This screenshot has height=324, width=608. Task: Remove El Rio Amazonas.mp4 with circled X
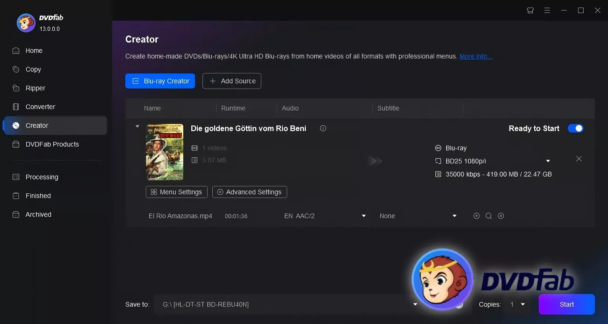click(501, 216)
